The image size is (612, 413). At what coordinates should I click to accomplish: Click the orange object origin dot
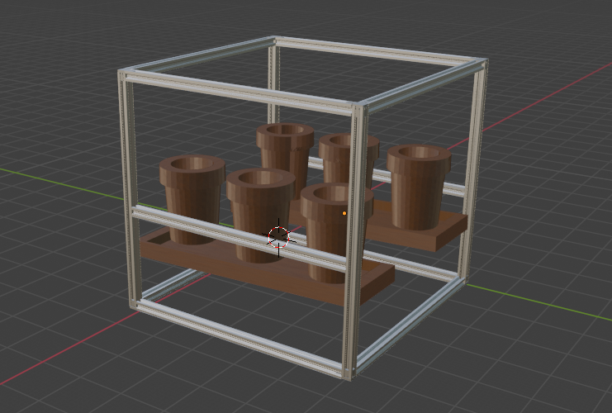(x=344, y=213)
